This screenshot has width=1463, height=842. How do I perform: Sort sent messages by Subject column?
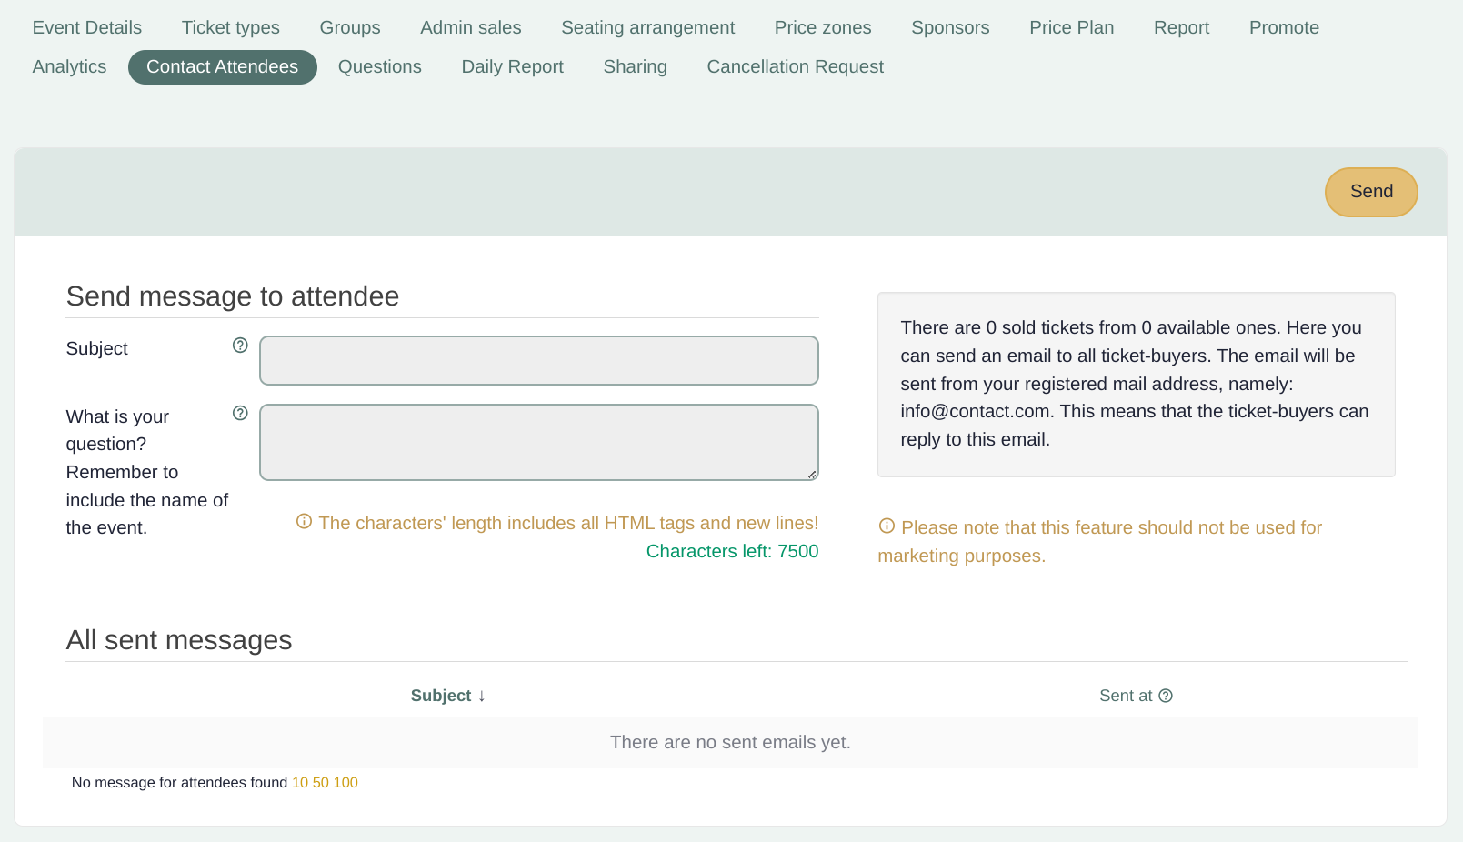click(x=448, y=696)
